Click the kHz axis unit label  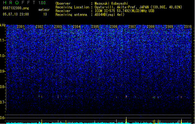tap(3, 25)
